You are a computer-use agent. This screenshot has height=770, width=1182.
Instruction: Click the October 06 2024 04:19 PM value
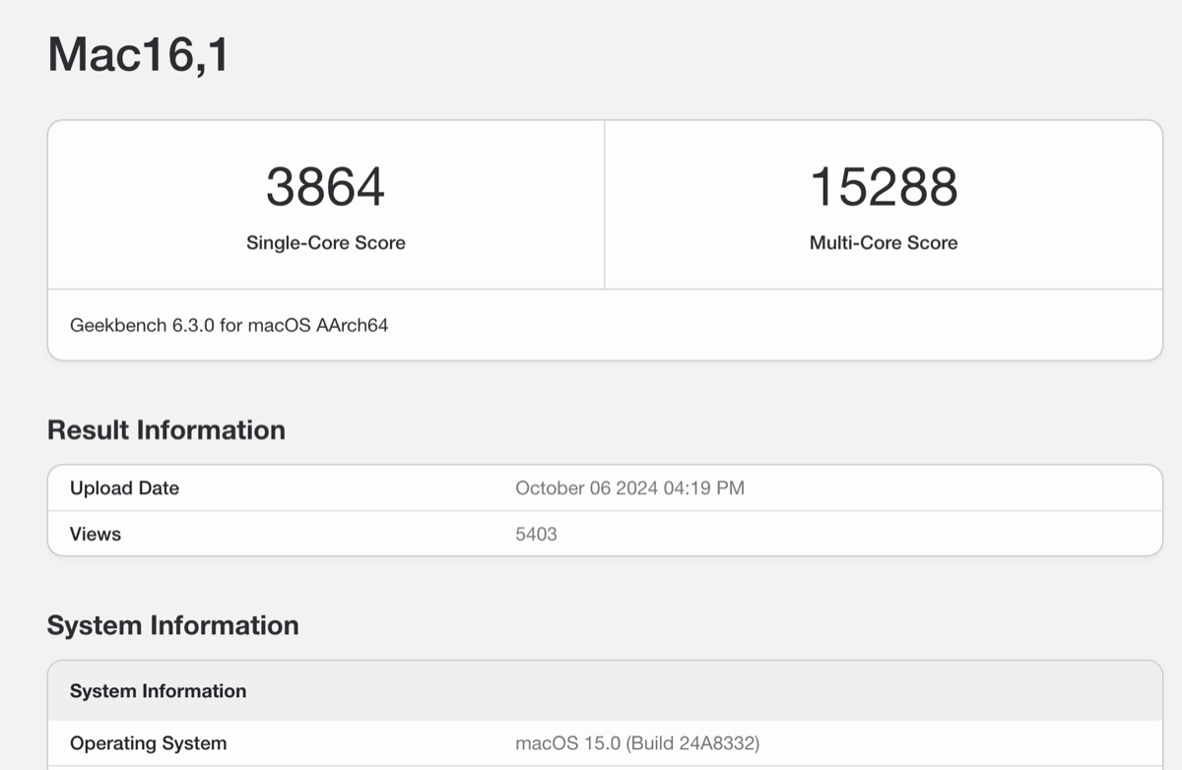coord(629,488)
